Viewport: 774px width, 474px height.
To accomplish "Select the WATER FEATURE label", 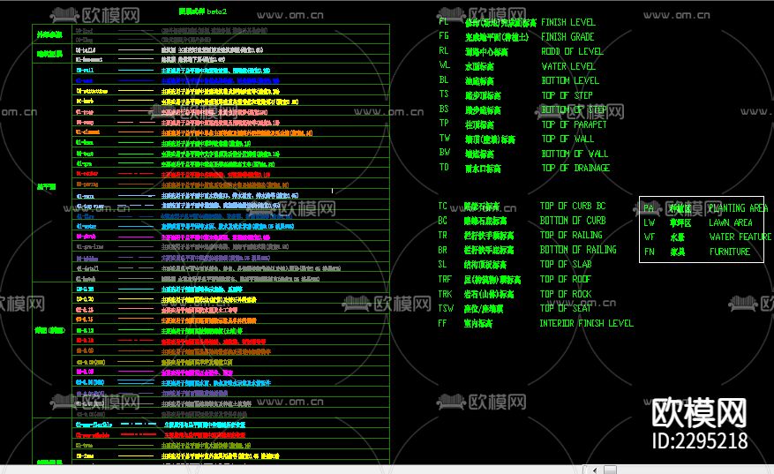I will point(740,237).
